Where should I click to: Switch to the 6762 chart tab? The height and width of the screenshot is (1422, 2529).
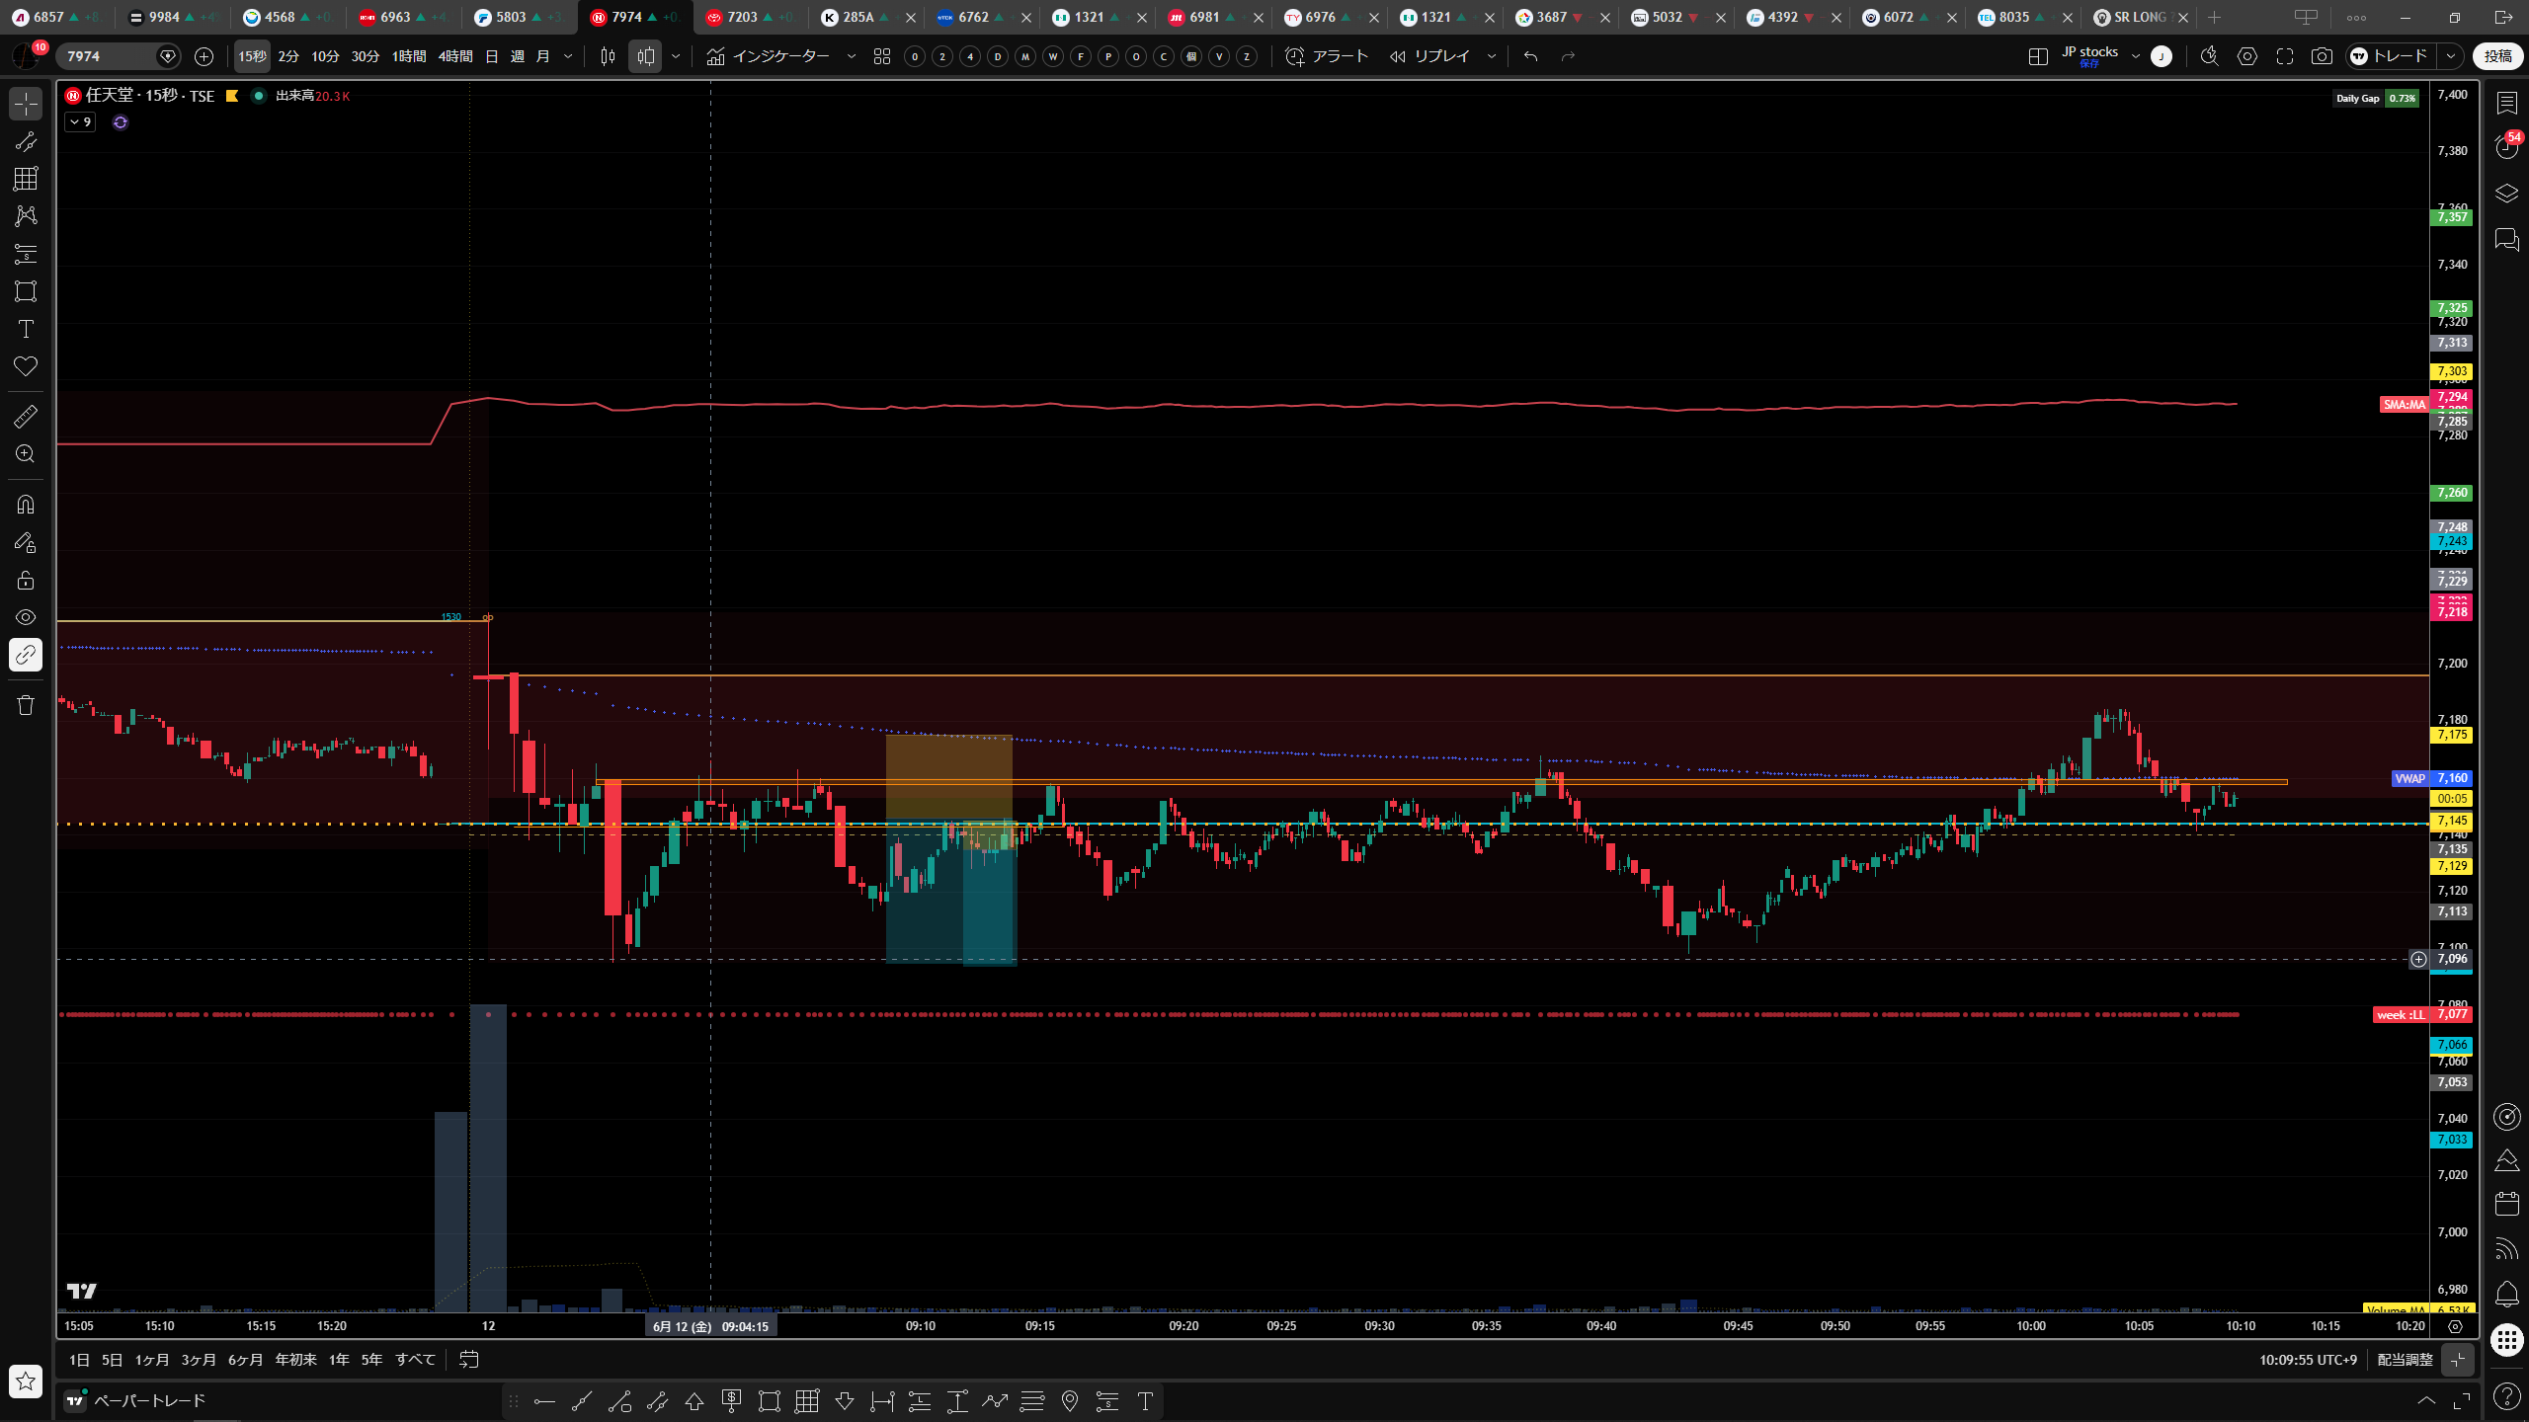pyautogui.click(x=974, y=17)
